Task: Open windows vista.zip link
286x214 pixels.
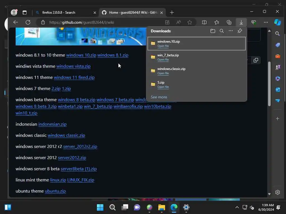Action: click(73, 66)
